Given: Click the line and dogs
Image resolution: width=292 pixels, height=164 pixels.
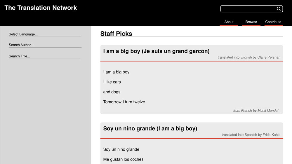Looking at the screenshot, I should tap(112, 92).
